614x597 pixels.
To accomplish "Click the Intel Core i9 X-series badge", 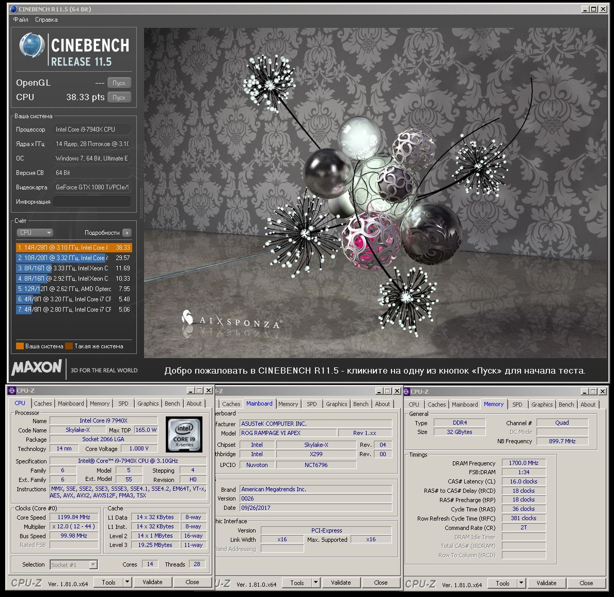I will click(184, 434).
